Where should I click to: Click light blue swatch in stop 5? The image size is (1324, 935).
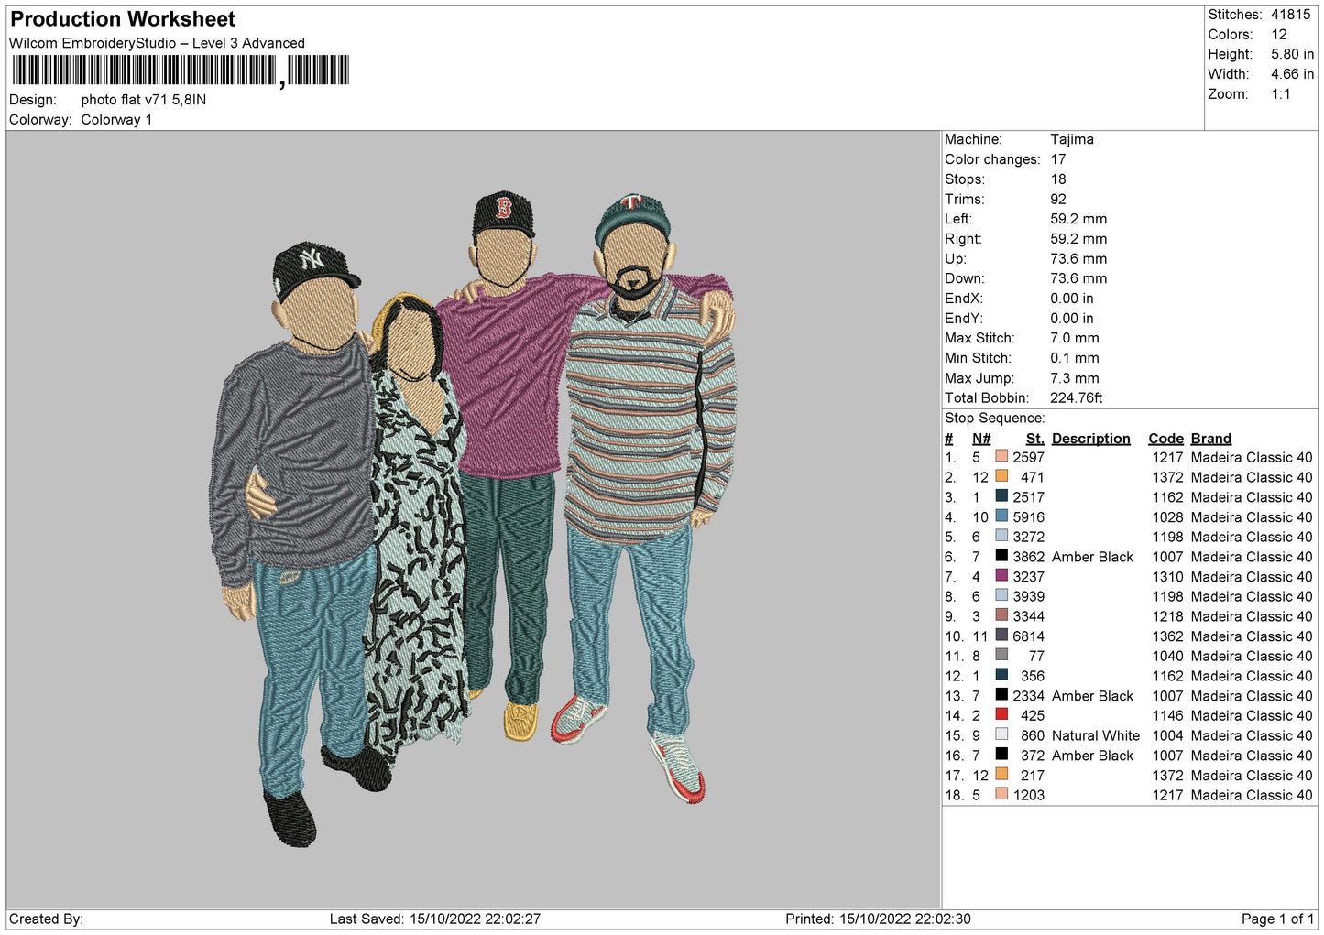coord(1001,537)
